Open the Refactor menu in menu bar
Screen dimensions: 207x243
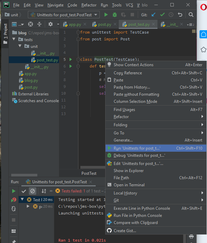click(x=89, y=5)
